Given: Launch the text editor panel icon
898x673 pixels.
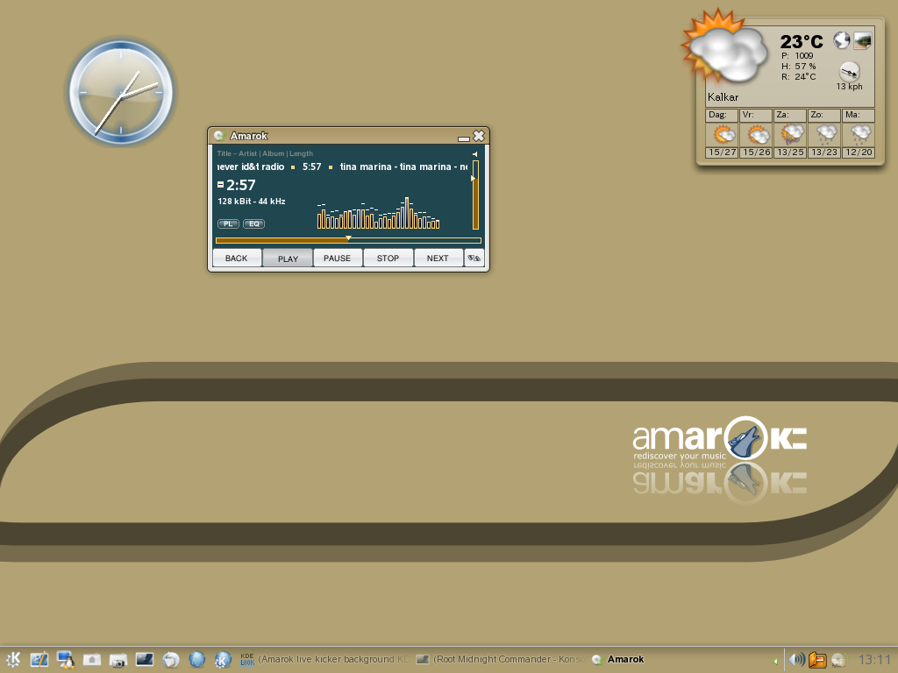Looking at the screenshot, I should pyautogui.click(x=39, y=659).
